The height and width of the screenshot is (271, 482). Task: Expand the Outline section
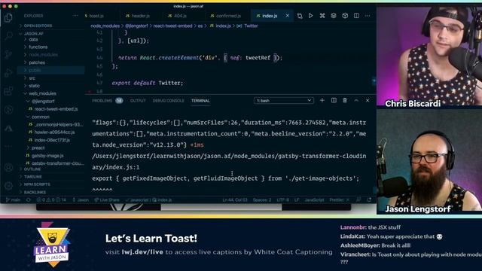(x=32, y=169)
